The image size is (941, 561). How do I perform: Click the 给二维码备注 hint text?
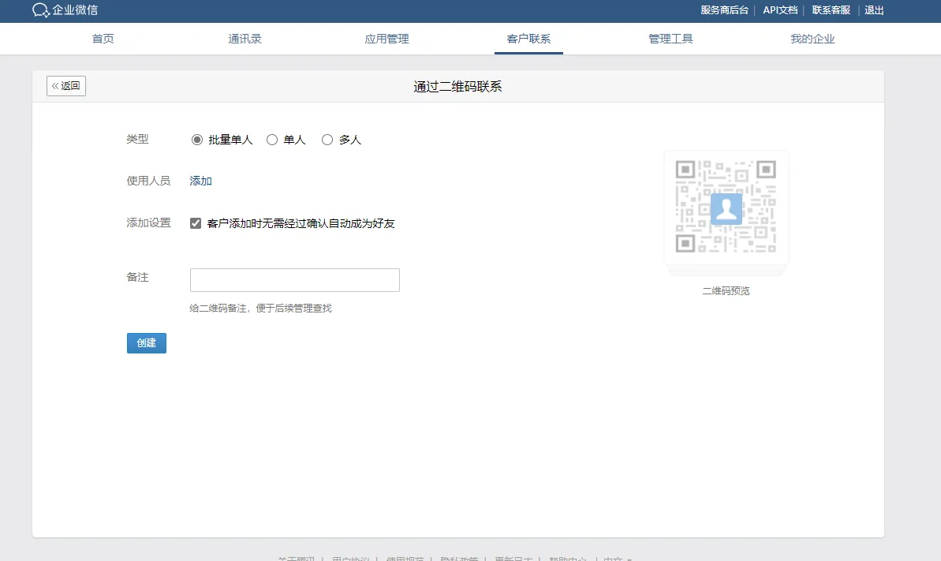(260, 309)
